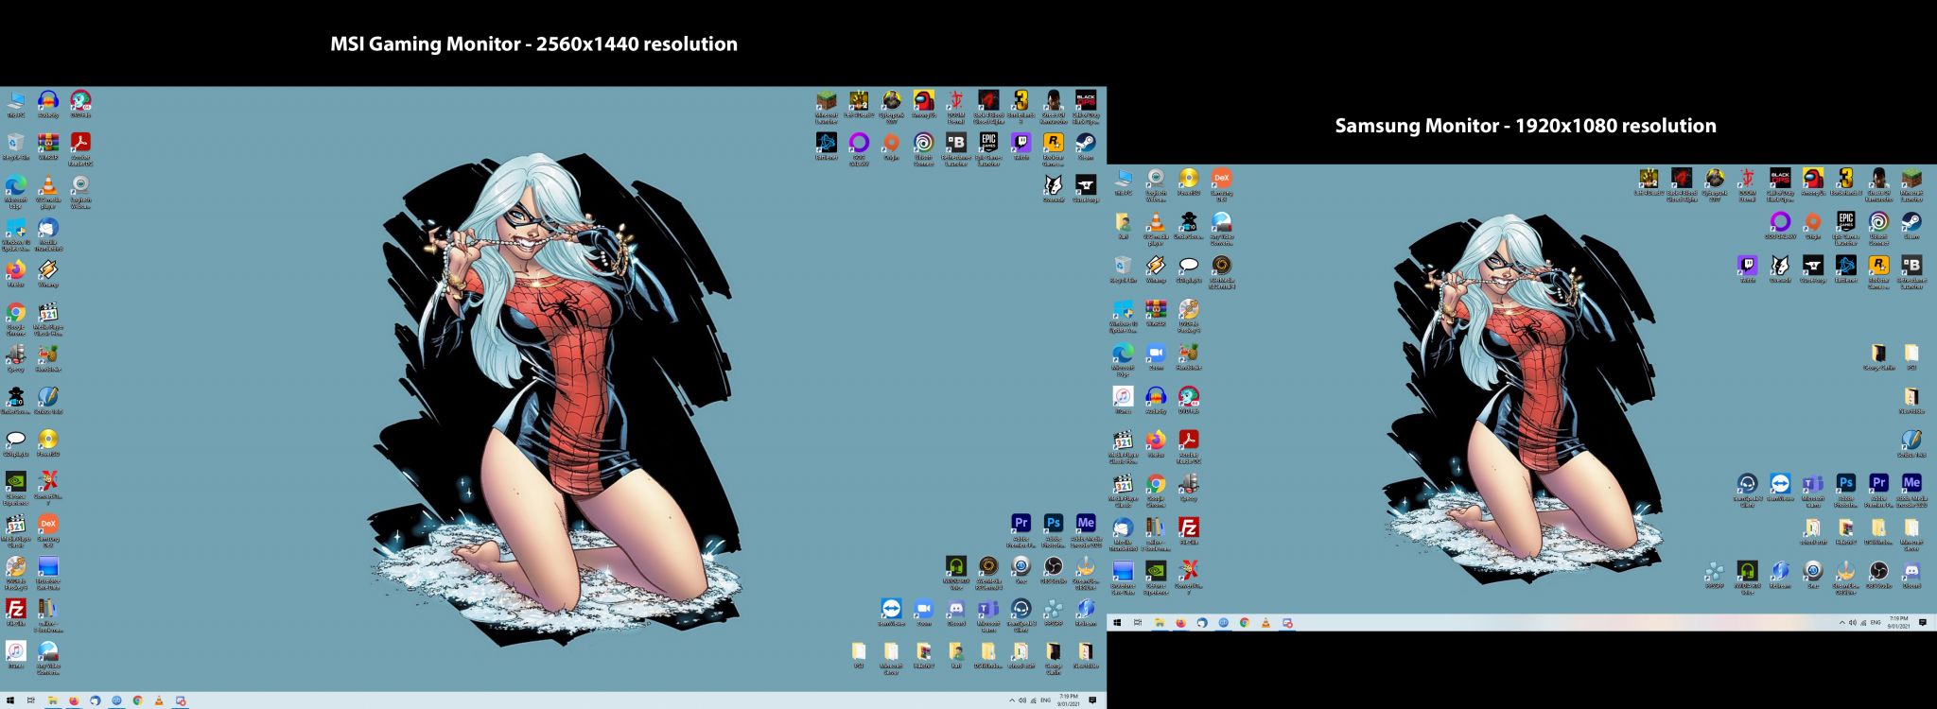Screen dimensions: 1937x709
Task: Select Samsung DeX shortcut on the Samsung desktop
Action: 1221,179
